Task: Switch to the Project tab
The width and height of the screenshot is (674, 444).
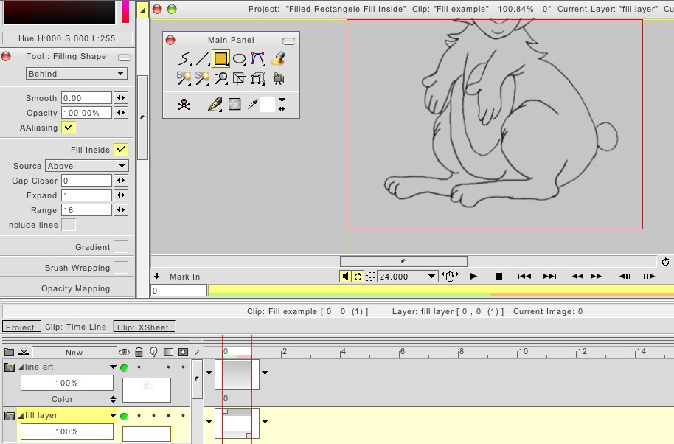Action: click(x=20, y=327)
